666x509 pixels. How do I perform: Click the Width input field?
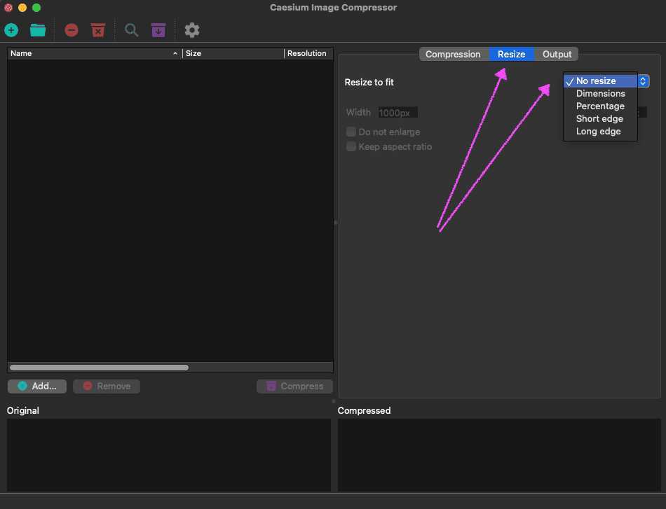[397, 112]
